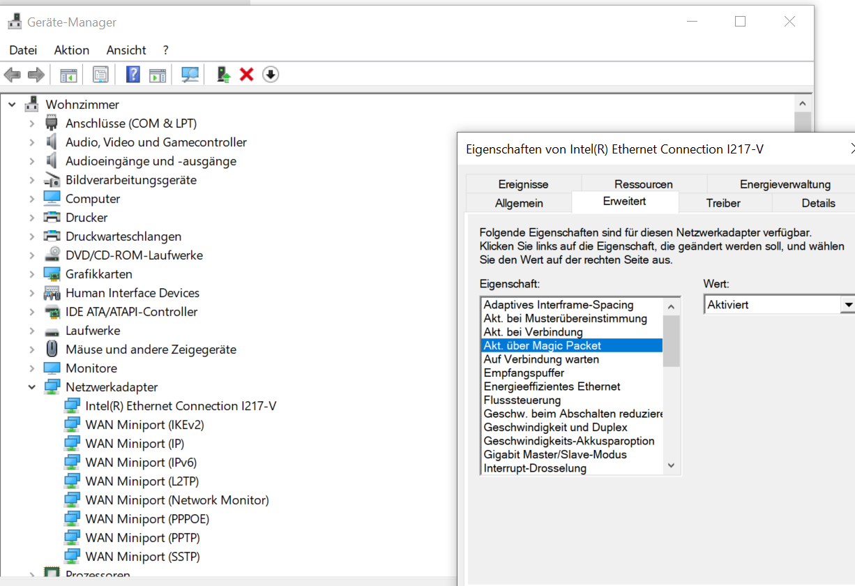
Task: Click the property list scrollbar up arrow
Action: pos(671,306)
